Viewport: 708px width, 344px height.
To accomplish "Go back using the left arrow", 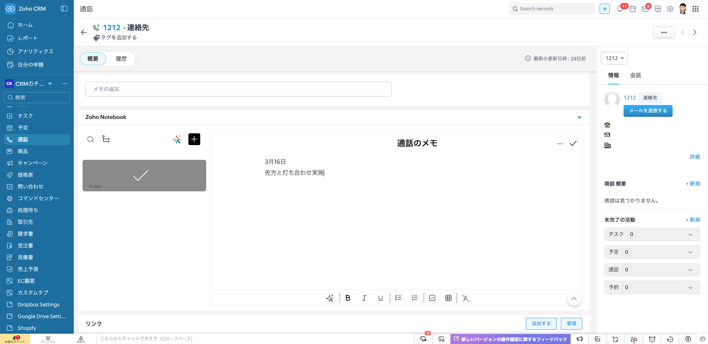I will [x=84, y=32].
